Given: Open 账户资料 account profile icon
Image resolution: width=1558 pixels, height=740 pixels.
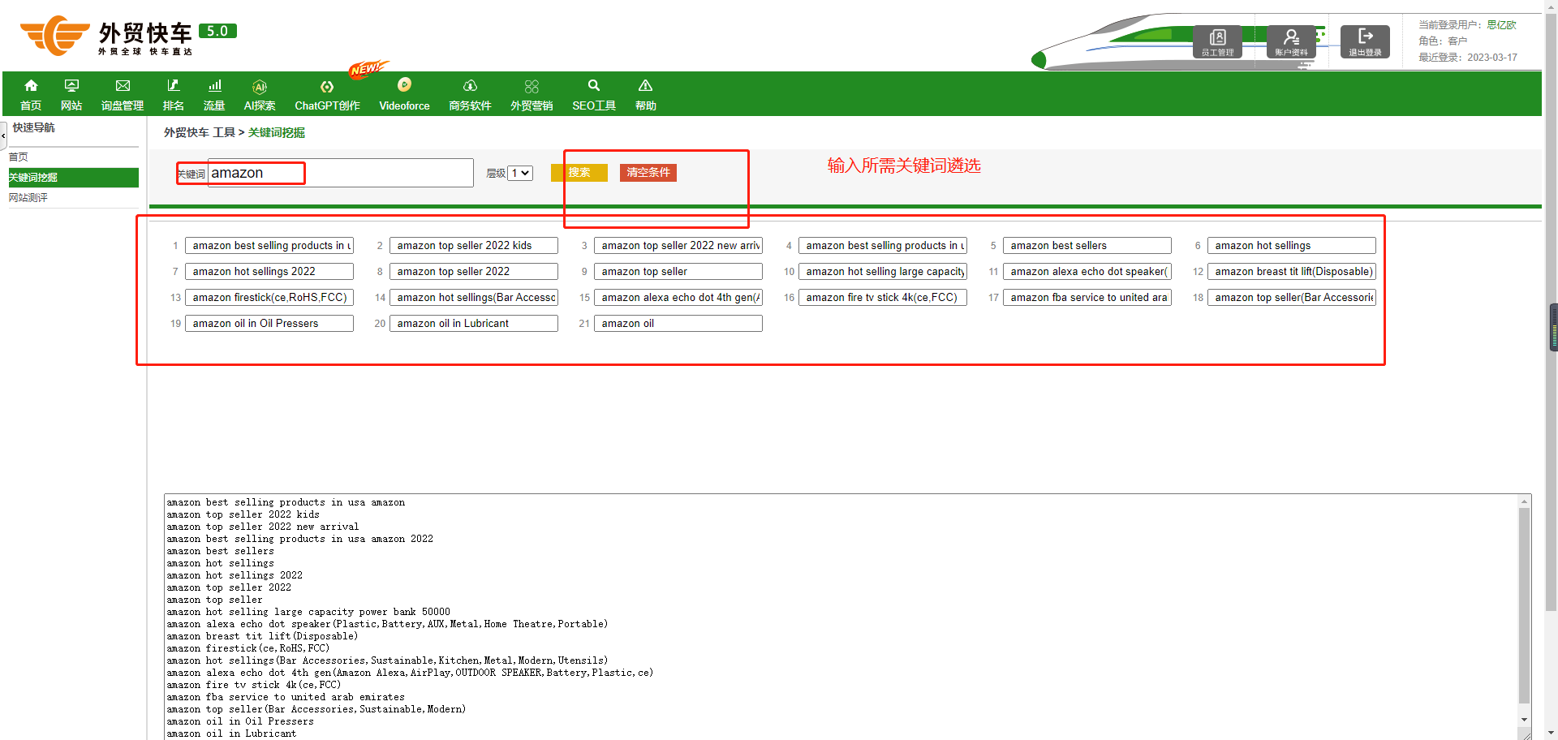Looking at the screenshot, I should [1291, 41].
